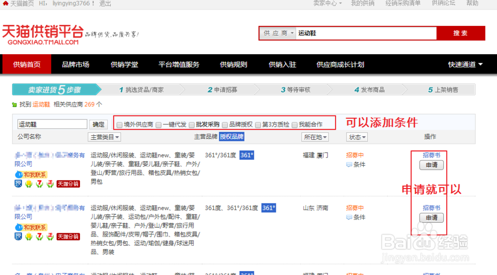This screenshot has width=497, height=275.
Task: Click 条件 speech icon in 福建 厦门 row
Action: 349,165
